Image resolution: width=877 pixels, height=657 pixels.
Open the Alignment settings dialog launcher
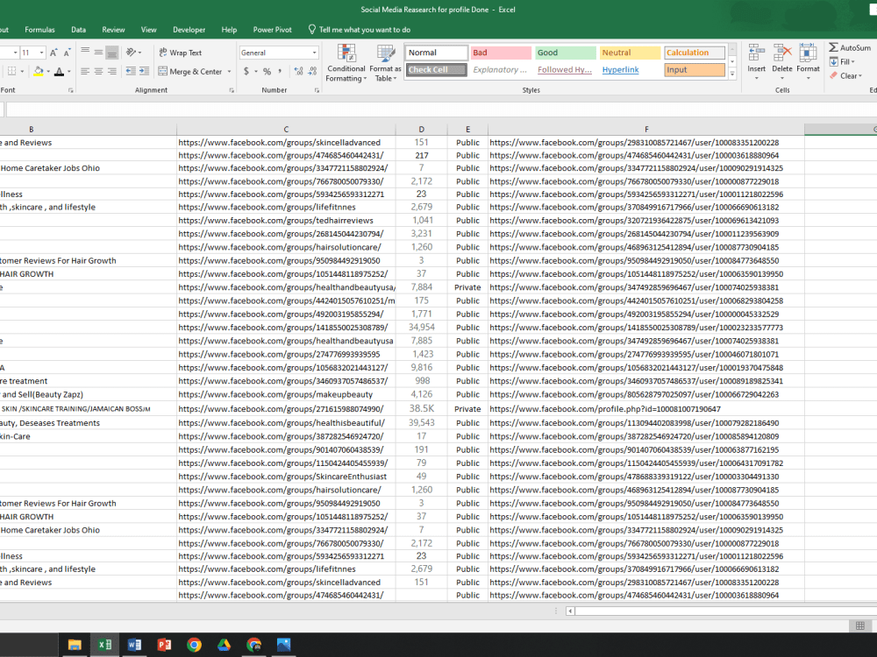click(x=232, y=90)
